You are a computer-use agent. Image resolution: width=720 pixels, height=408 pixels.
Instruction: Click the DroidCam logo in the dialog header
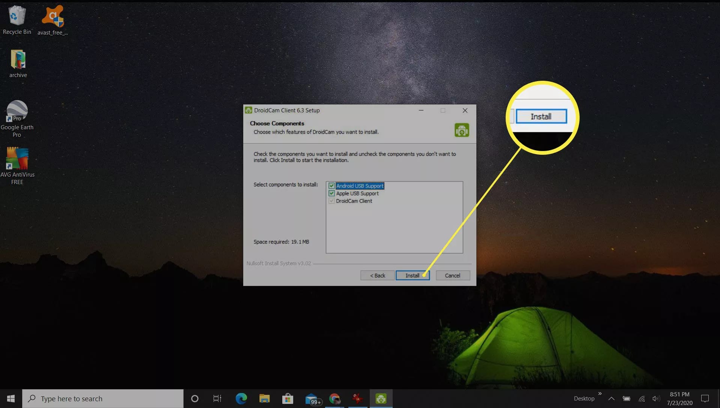pyautogui.click(x=462, y=130)
